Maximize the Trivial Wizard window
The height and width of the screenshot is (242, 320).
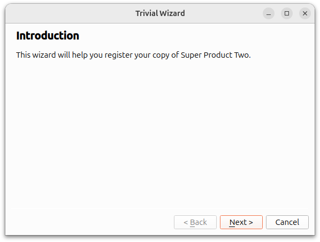[x=287, y=13]
